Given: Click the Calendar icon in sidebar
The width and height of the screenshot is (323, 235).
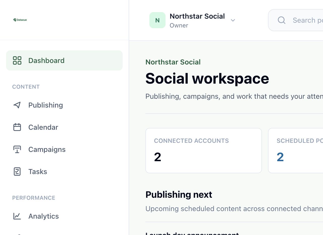Looking at the screenshot, I should (x=17, y=127).
